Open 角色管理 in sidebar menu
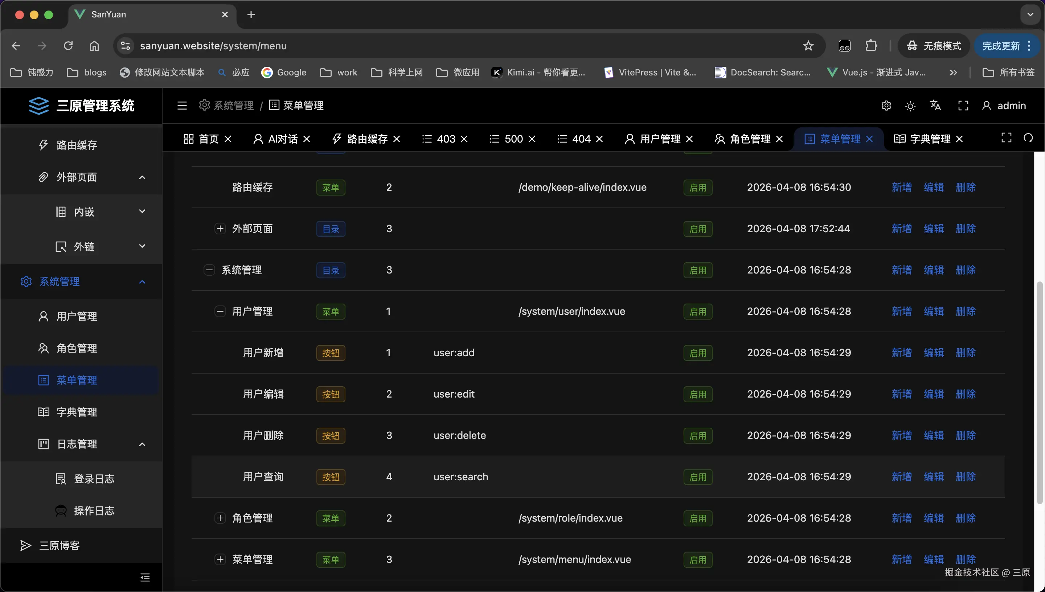Screen dimensions: 1045x592 pyautogui.click(x=77, y=349)
